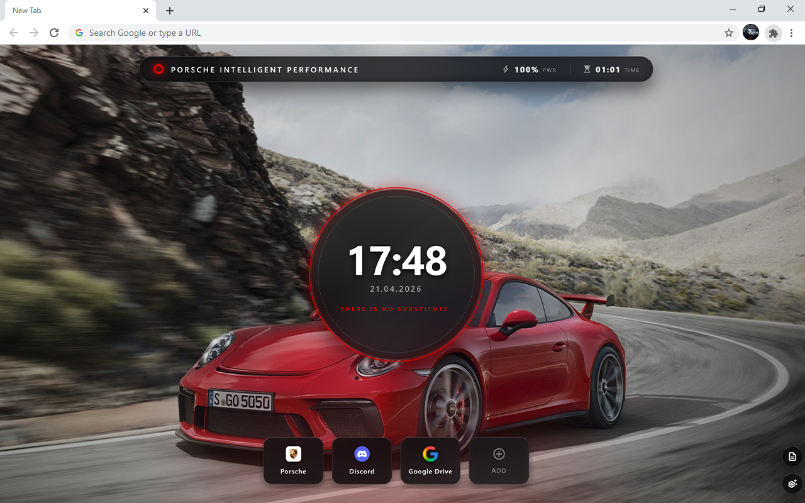This screenshot has height=503, width=805.
Task: Click the PORSCHE INTELLIGENT PERFORMANCE title
Action: (x=265, y=70)
